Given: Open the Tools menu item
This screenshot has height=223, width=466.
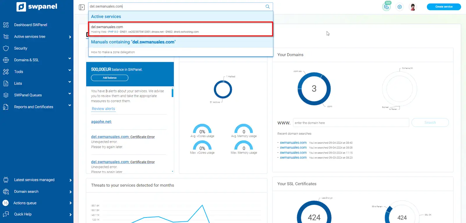Looking at the screenshot, I should tap(19, 72).
